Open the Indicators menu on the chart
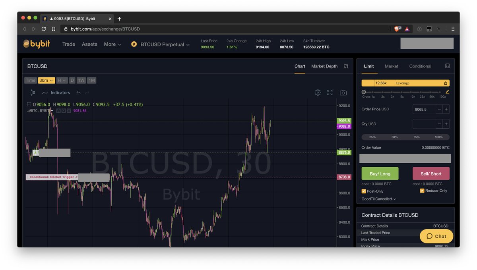 [x=56, y=93]
